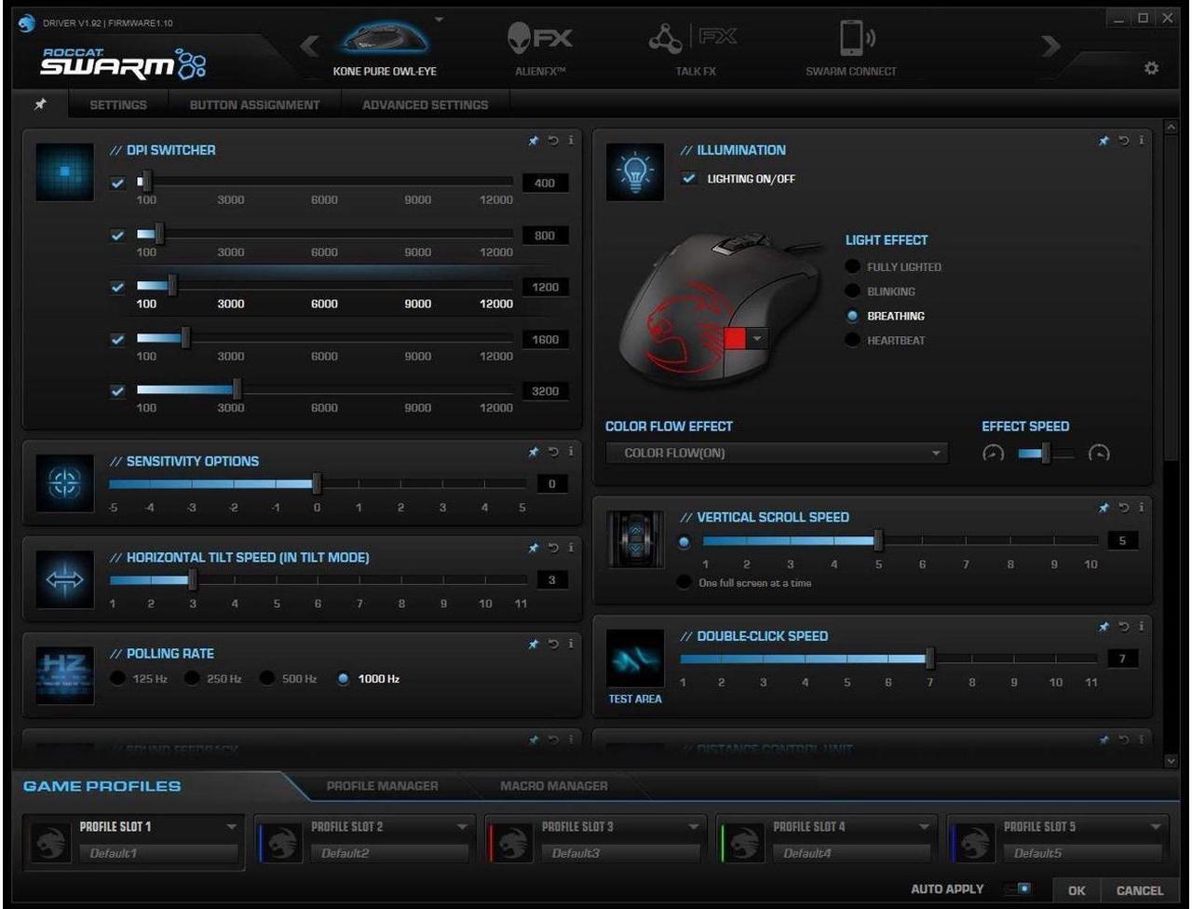Go to previous device with left arrow

pos(309,47)
